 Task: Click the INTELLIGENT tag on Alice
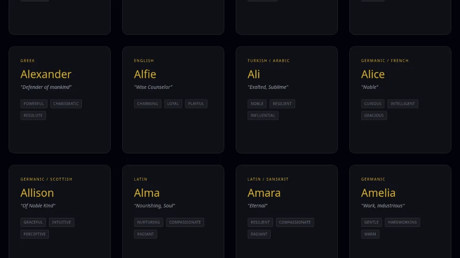[402, 104]
